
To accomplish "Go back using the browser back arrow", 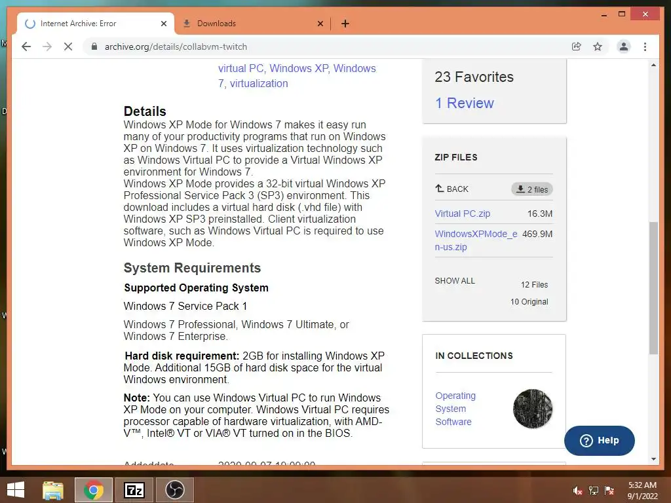I will pos(26,47).
